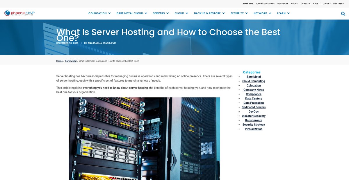Open the Contact link
Image resolution: width=349 pixels, height=180 pixels.
coord(305,4)
